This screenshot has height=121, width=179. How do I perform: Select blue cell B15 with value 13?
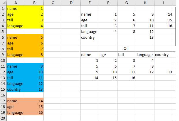(34, 90)
